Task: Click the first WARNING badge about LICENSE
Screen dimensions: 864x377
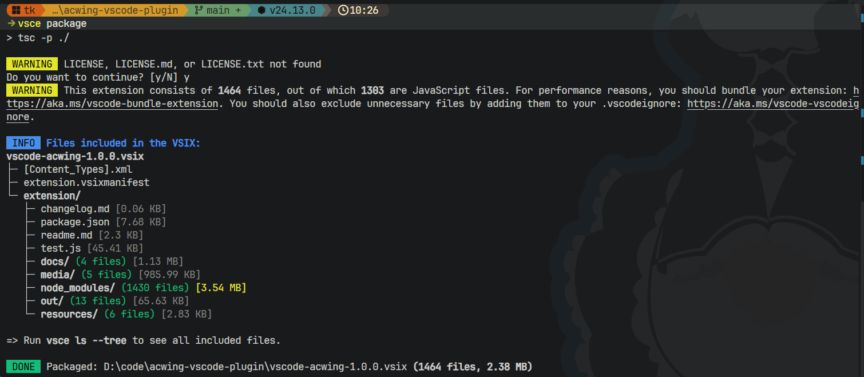Action: coord(32,64)
